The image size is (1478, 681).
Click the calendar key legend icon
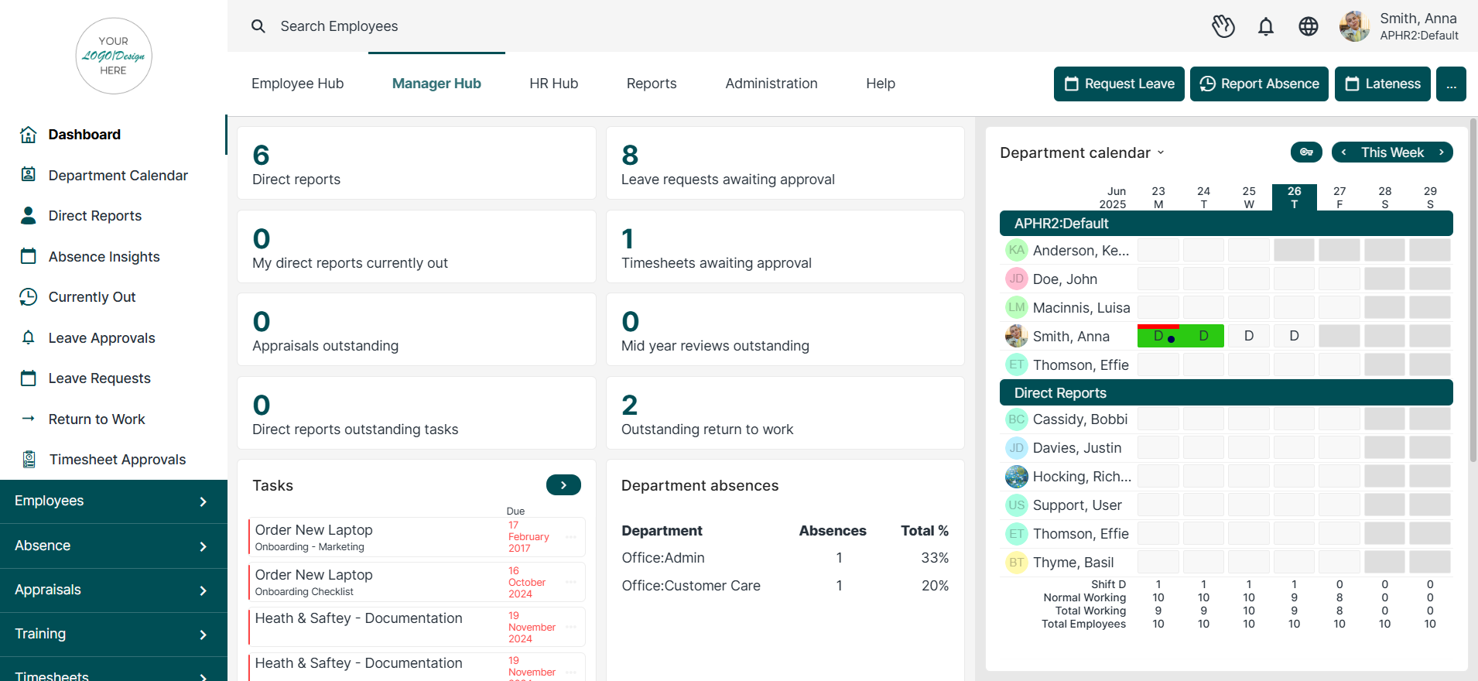click(1306, 152)
